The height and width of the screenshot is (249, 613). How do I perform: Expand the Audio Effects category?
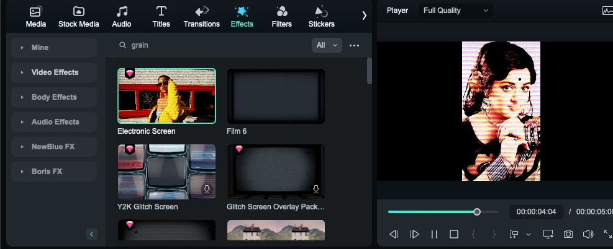pos(54,122)
